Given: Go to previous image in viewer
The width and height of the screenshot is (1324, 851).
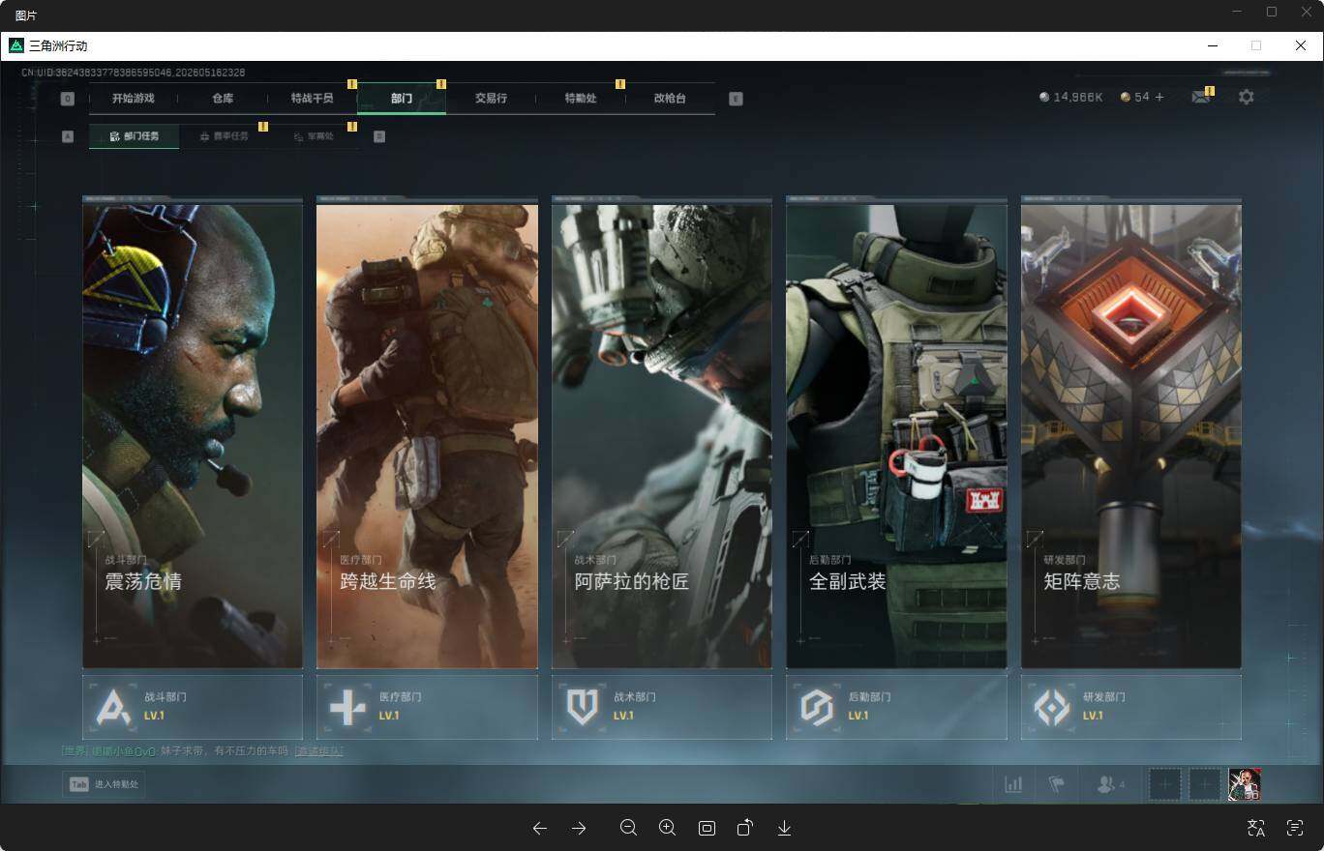Looking at the screenshot, I should point(540,828).
